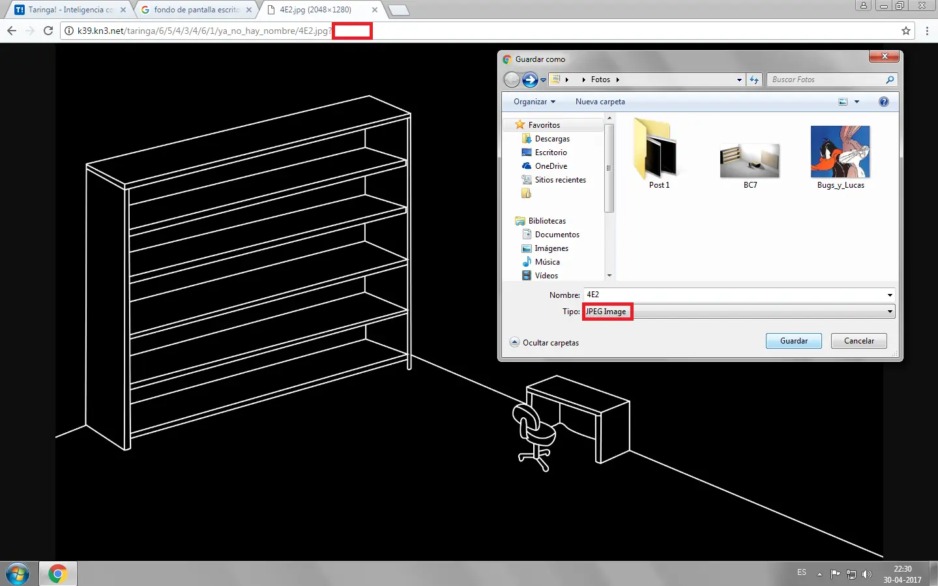938x586 pixels.
Task: Open Sitios recientes in the sidebar
Action: (x=560, y=180)
